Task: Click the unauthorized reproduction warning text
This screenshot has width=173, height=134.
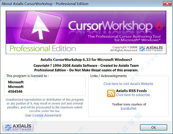Action: click(x=45, y=105)
